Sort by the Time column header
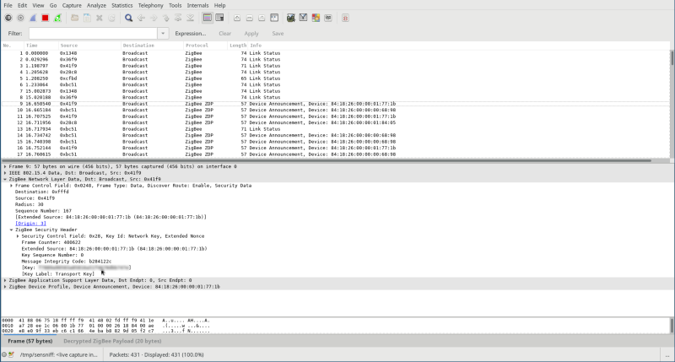This screenshot has width=675, height=362. [x=40, y=46]
